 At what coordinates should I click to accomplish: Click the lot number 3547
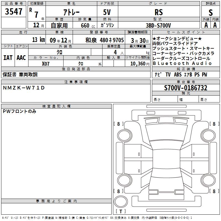pos(14,12)
